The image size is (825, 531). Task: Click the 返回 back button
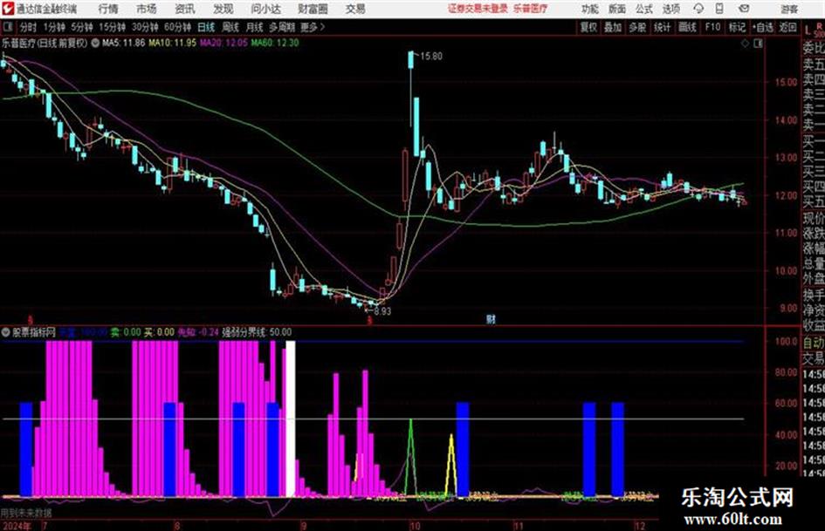point(787,27)
